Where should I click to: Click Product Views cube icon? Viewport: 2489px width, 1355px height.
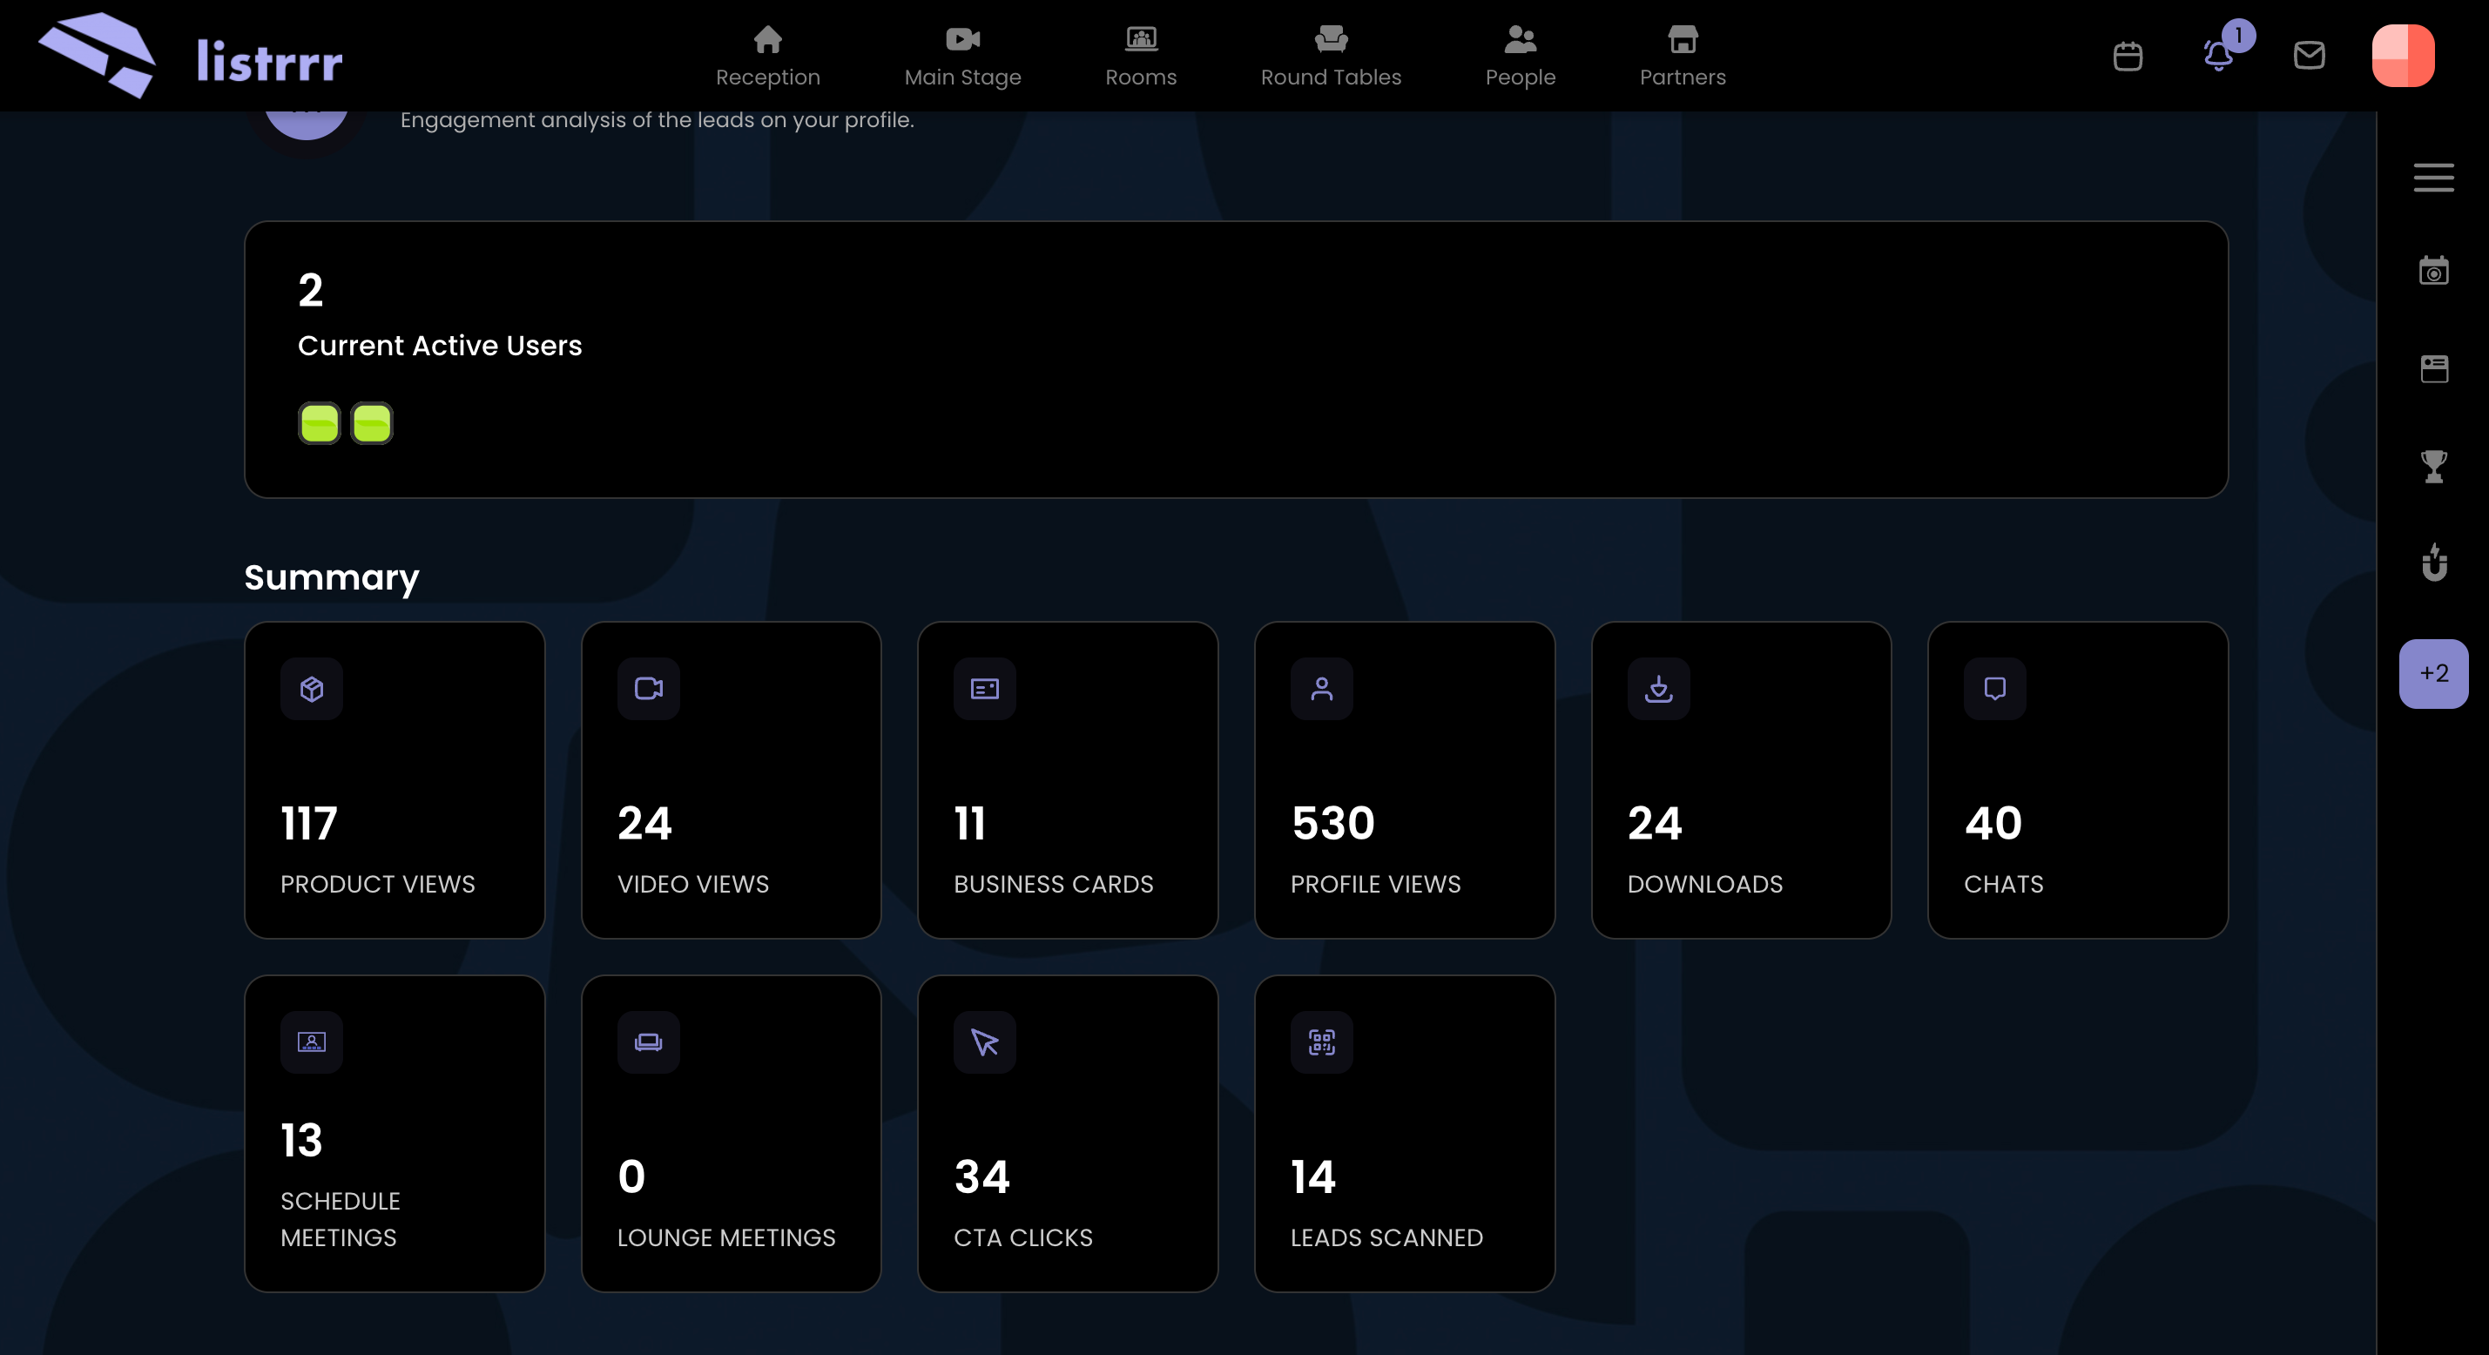(311, 688)
